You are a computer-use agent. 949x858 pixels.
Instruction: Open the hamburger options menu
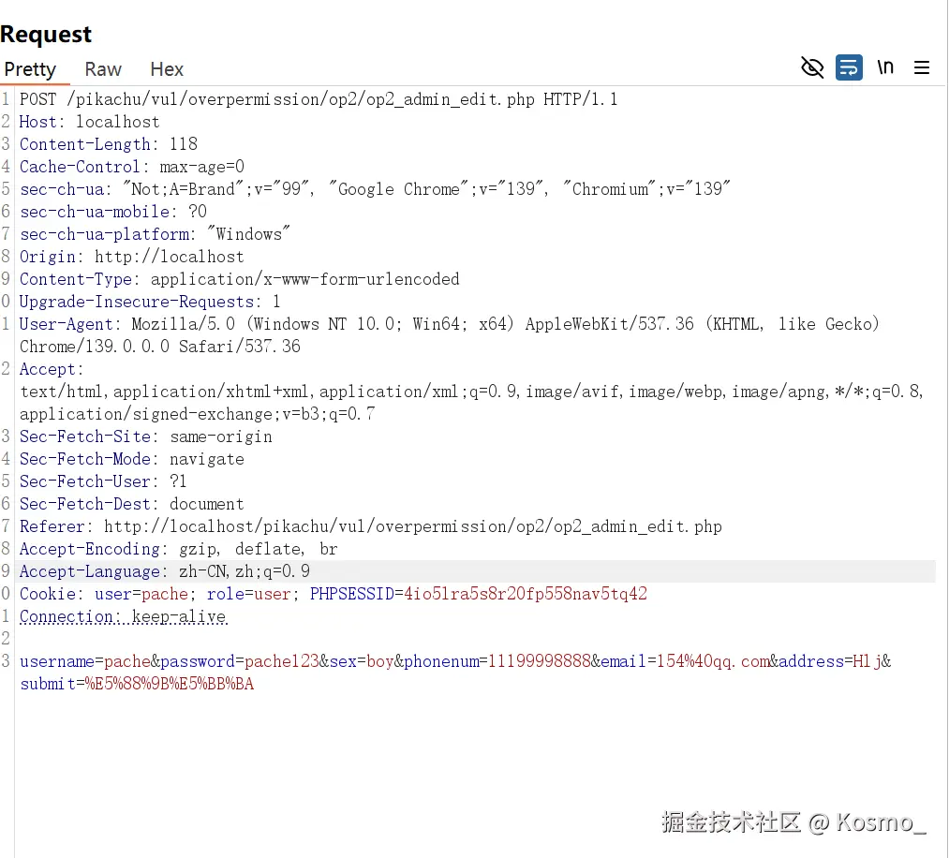coord(922,67)
